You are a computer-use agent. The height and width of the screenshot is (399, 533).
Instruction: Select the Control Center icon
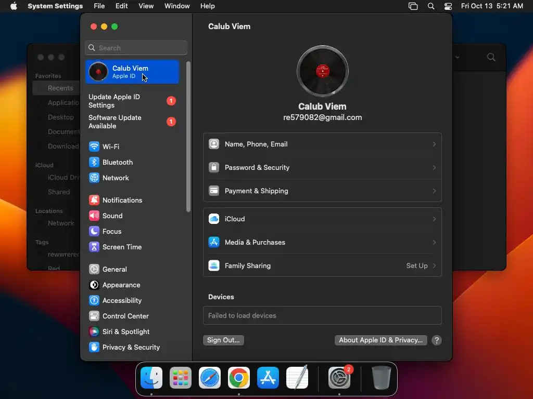[94, 316]
